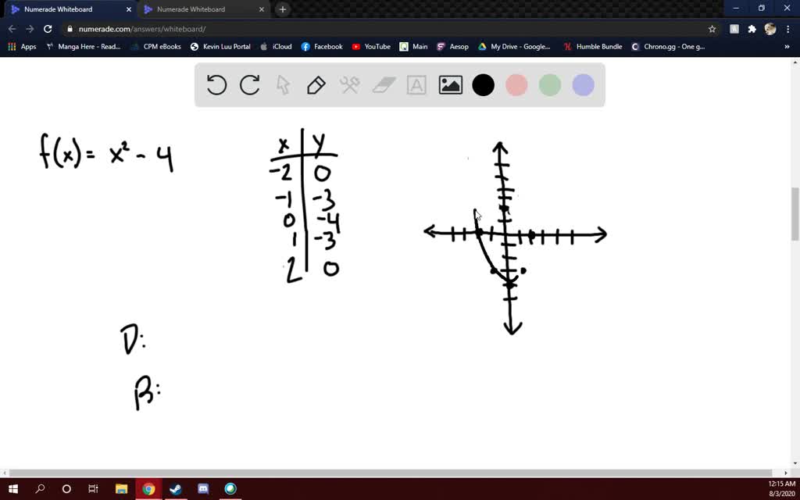Click the horizontal page scrollbar
Screen dimensions: 800x500
coord(391,473)
